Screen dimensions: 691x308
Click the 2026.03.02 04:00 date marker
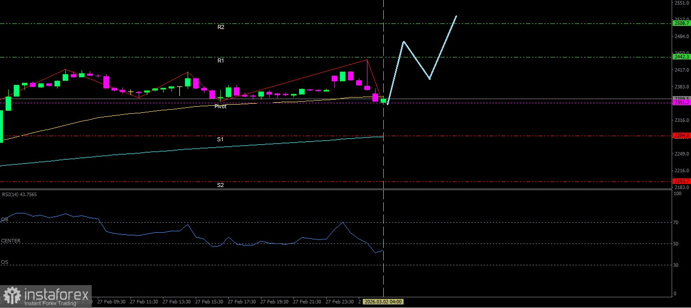point(387,301)
